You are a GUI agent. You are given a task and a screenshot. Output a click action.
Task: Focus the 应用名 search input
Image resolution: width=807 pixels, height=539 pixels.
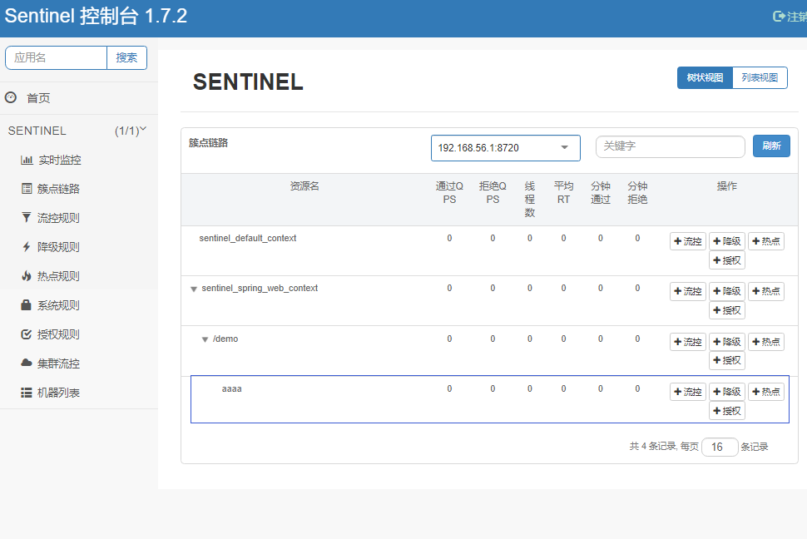(56, 57)
